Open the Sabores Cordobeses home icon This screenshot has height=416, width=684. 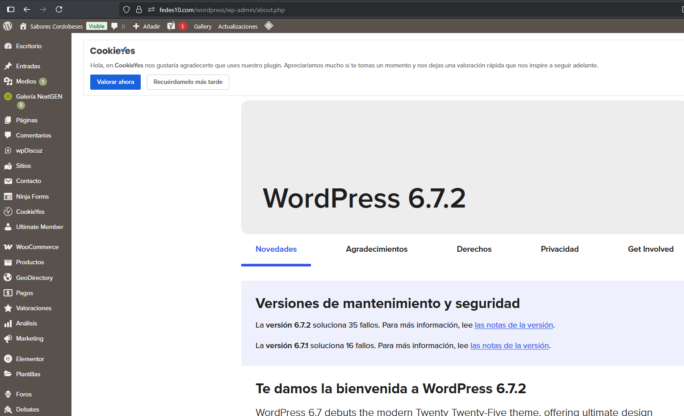(23, 26)
